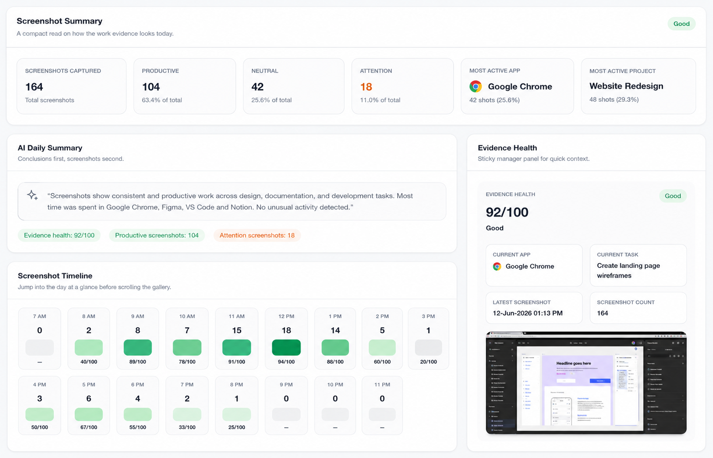Image resolution: width=713 pixels, height=458 pixels.
Task: Jump to the 11 AM timeline slot
Action: [237, 339]
